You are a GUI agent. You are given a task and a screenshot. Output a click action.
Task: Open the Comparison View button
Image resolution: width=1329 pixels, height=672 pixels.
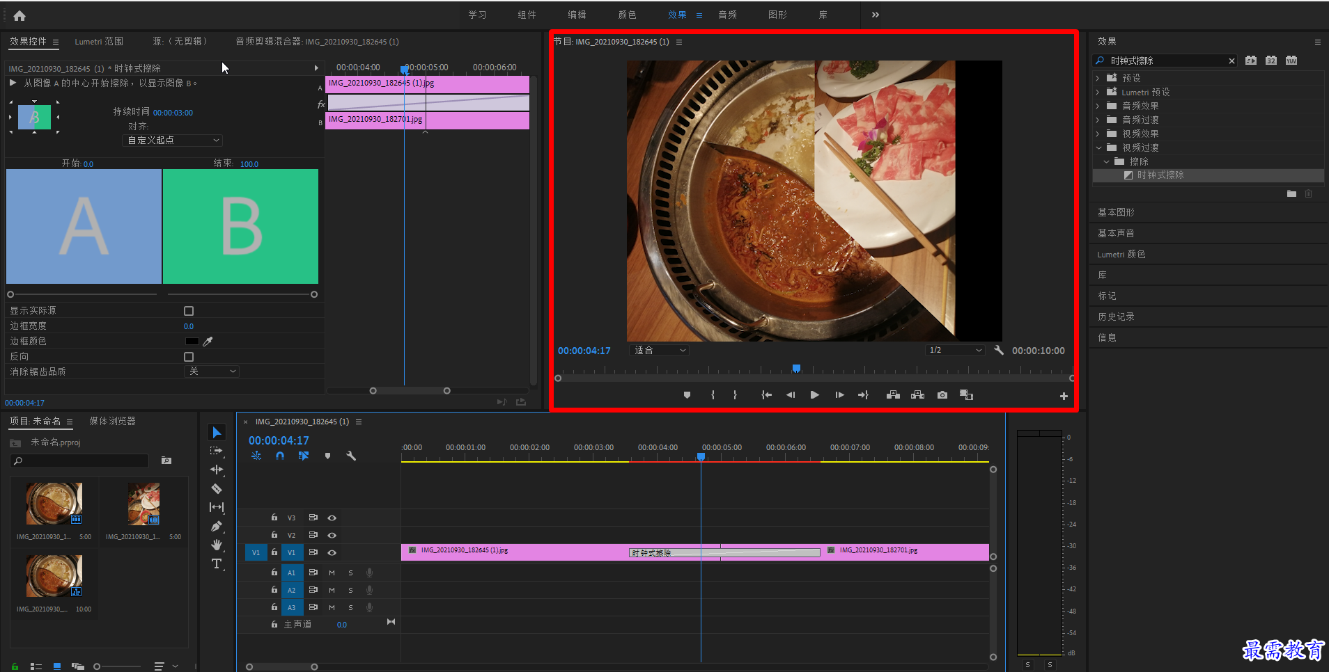tap(966, 395)
